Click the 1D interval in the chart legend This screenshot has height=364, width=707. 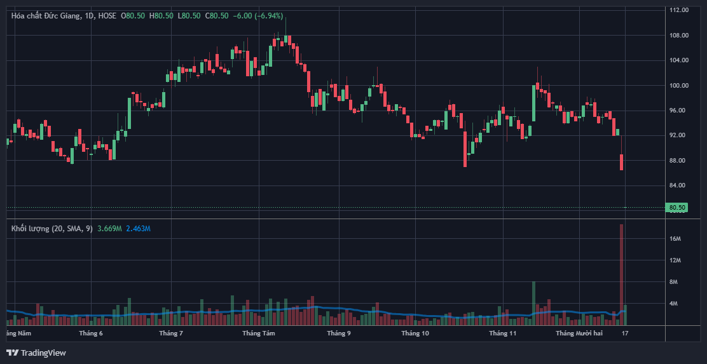point(89,15)
